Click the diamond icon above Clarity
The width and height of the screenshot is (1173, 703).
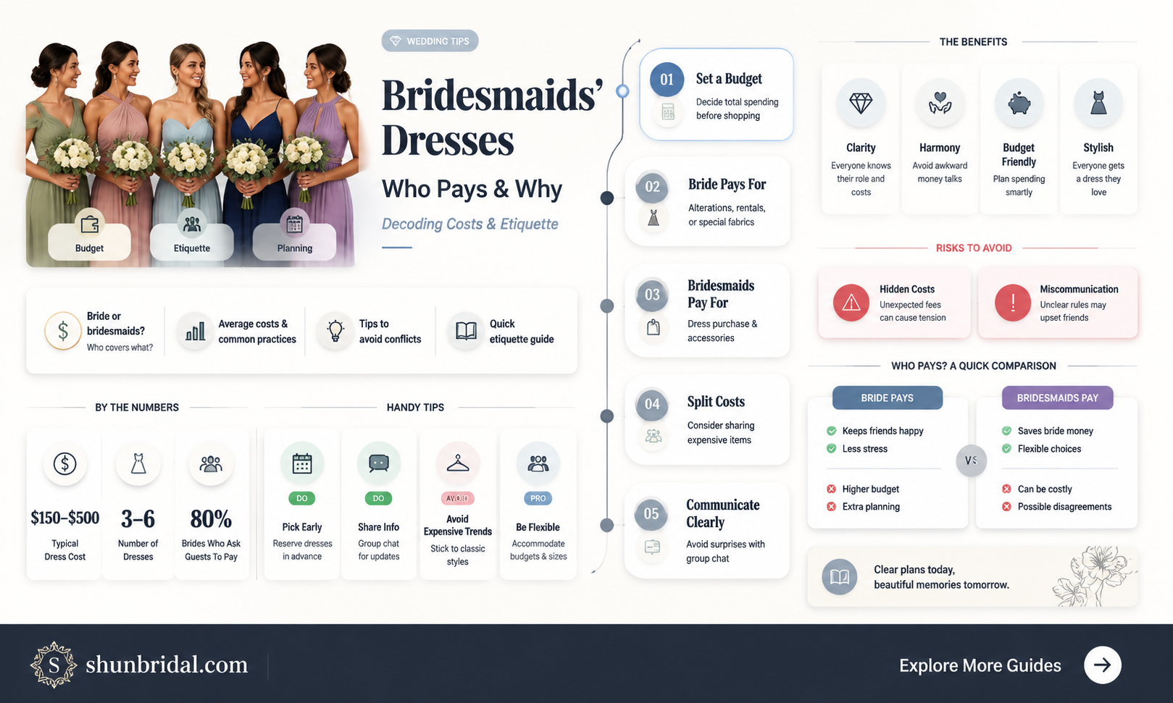pyautogui.click(x=861, y=104)
